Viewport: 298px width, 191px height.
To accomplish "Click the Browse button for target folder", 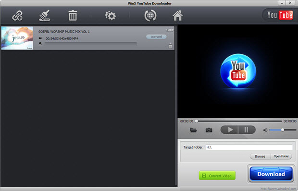I will 260,156.
